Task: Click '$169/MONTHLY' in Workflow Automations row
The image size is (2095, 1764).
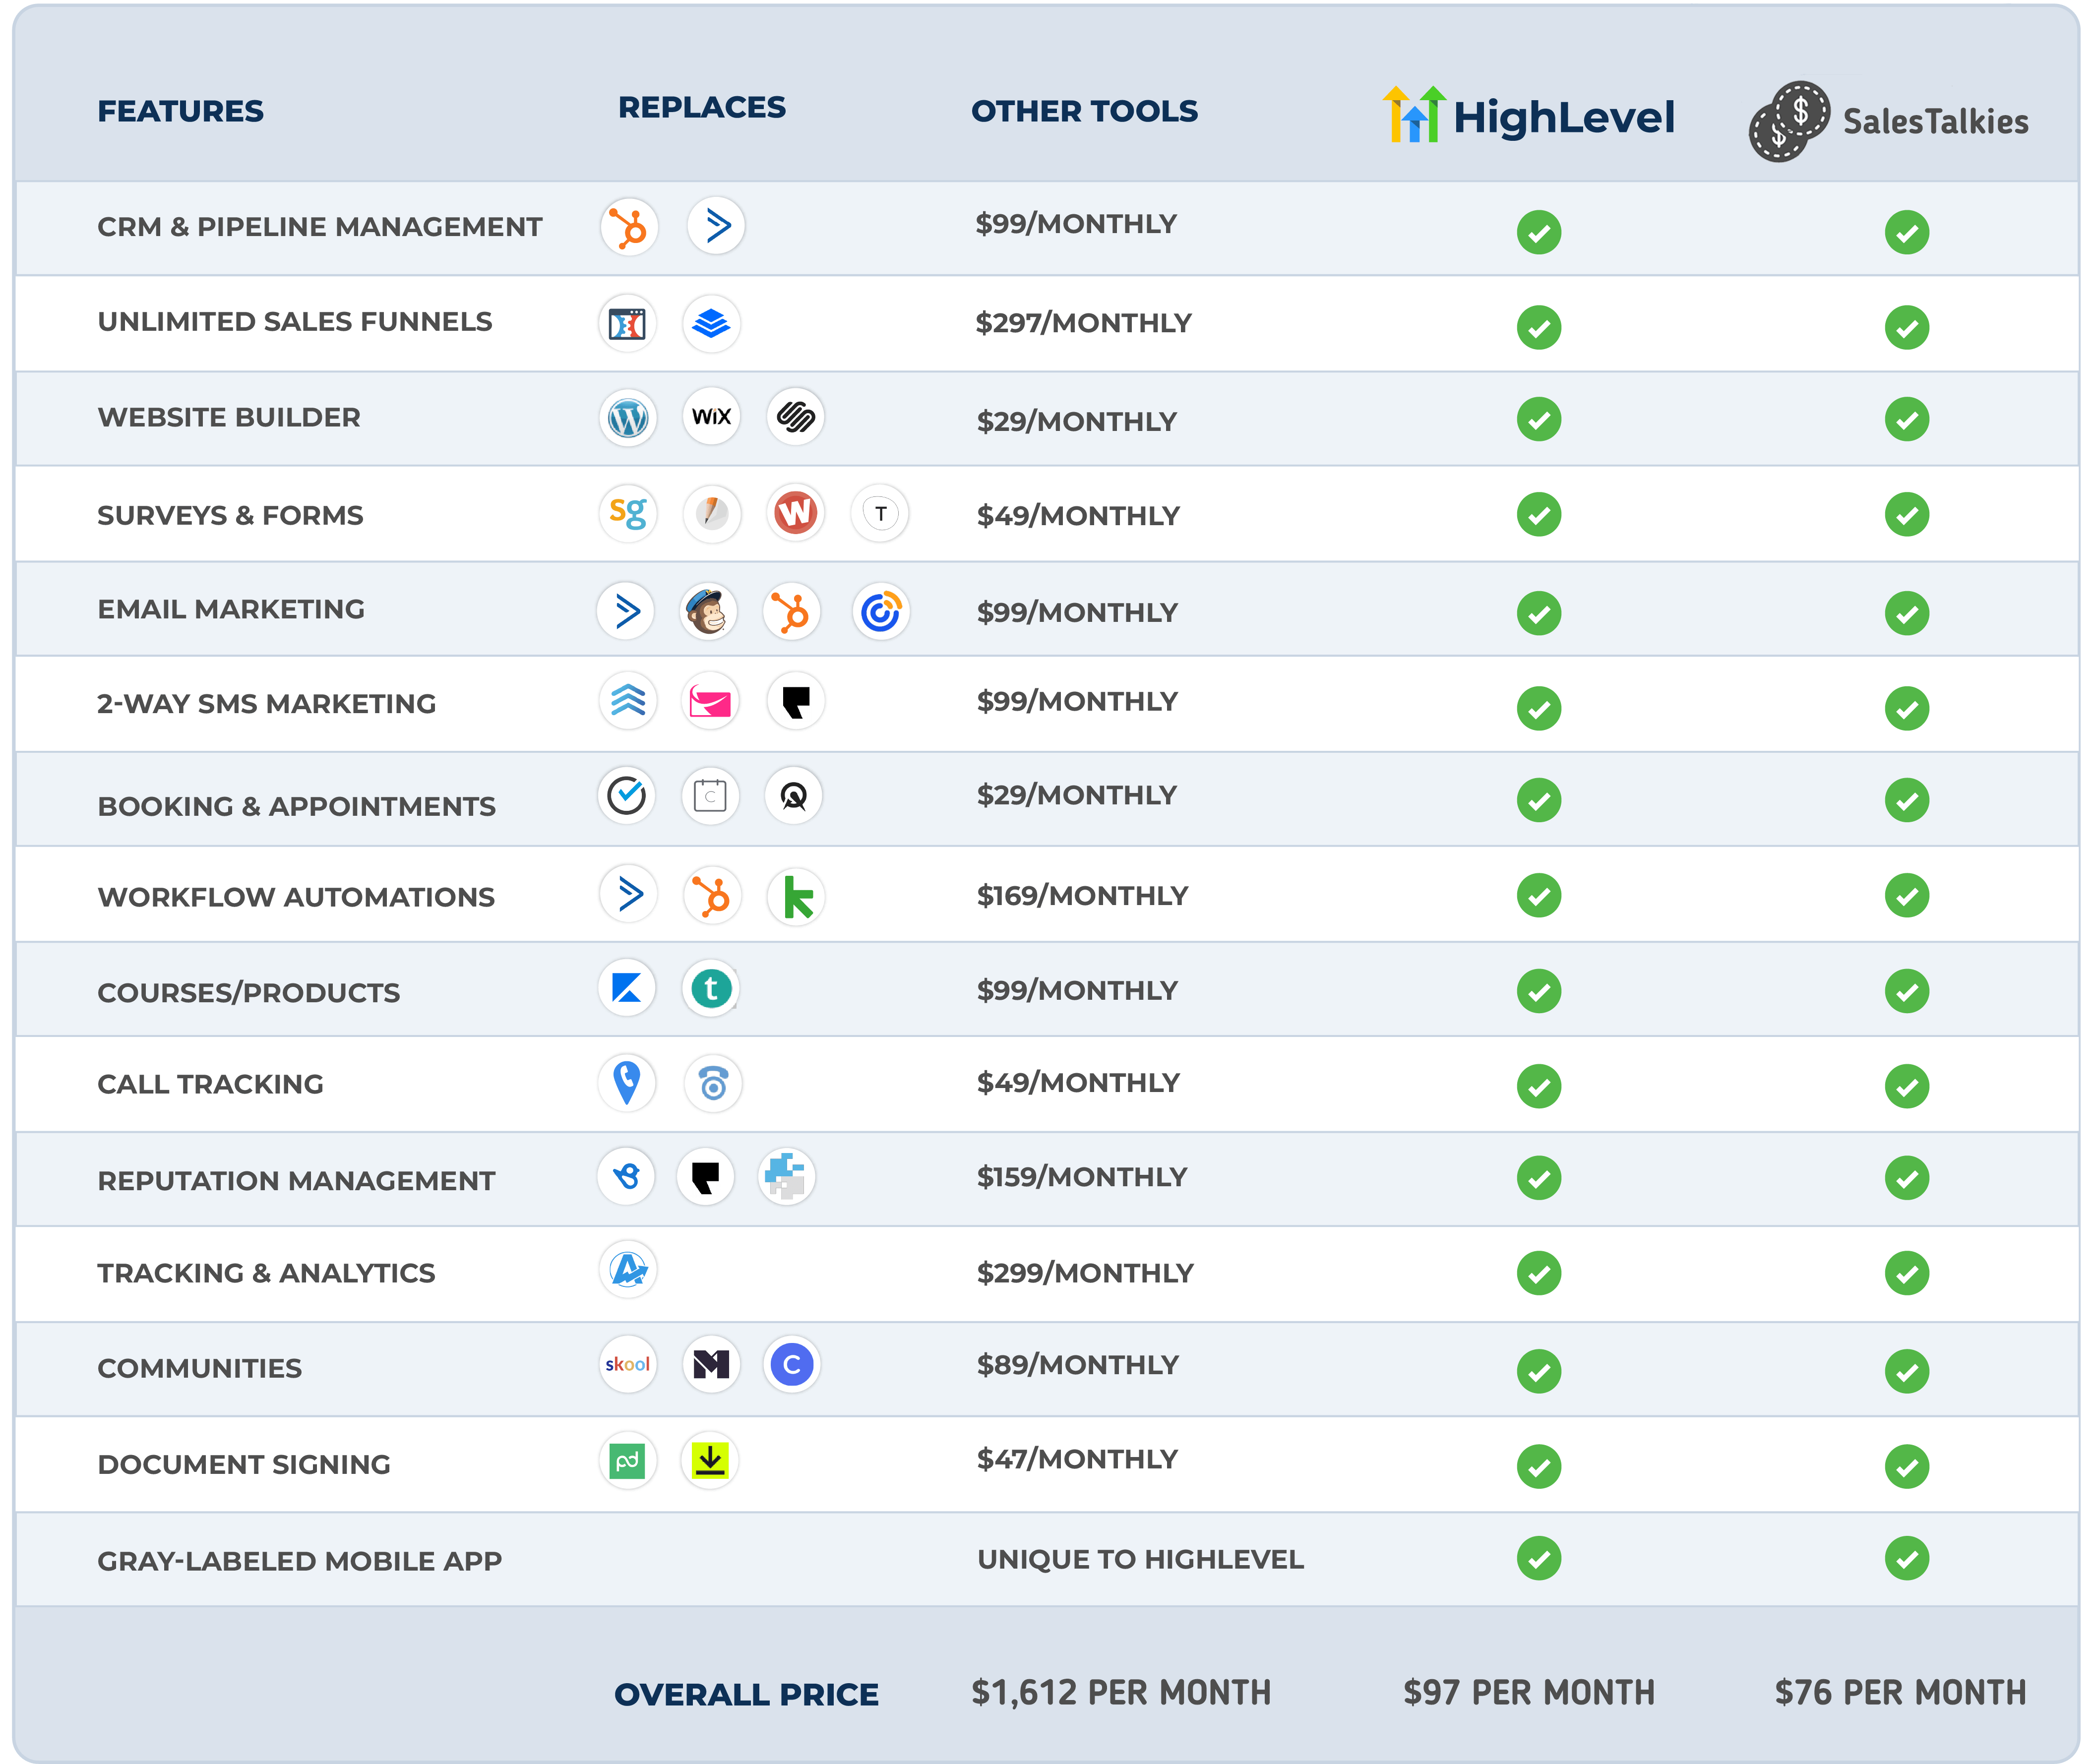Action: click(x=1083, y=895)
